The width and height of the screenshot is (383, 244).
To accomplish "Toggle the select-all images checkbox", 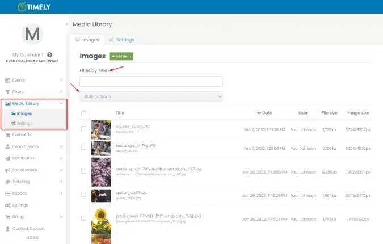I will 83,113.
